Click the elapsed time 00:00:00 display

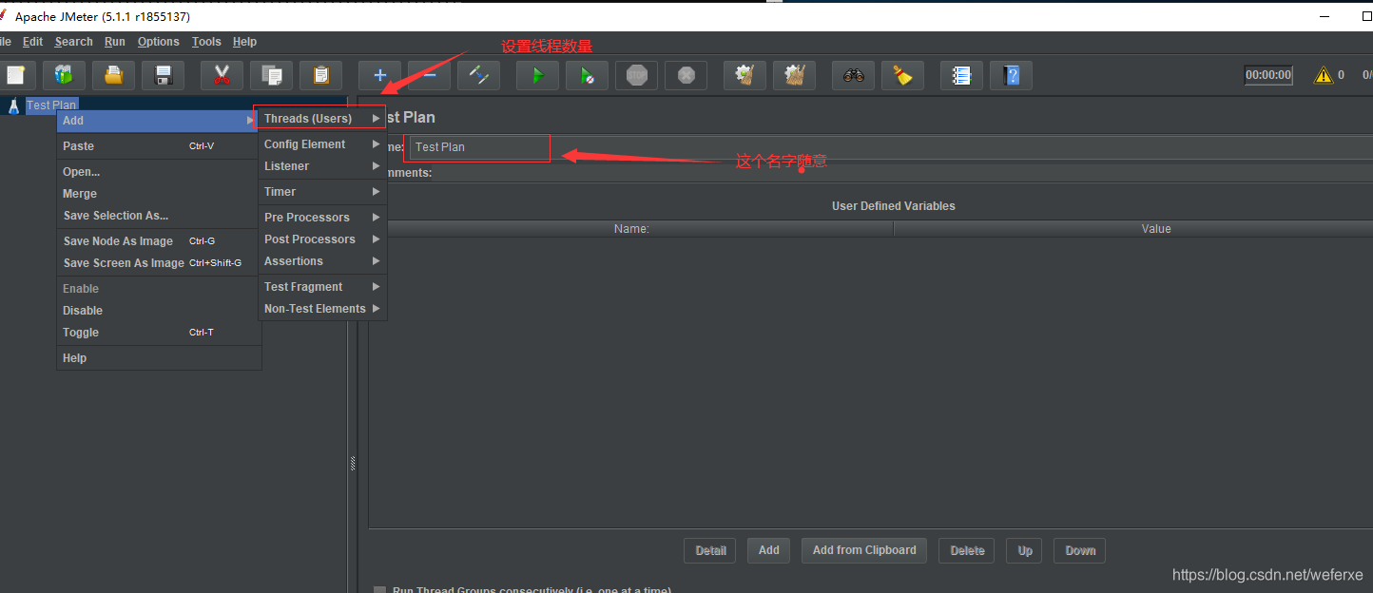(1269, 75)
